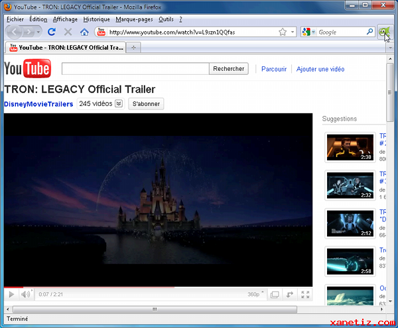This screenshot has width=398, height=328.
Task: Open the DisneyMovieTrailers channel link
Action: (x=38, y=104)
